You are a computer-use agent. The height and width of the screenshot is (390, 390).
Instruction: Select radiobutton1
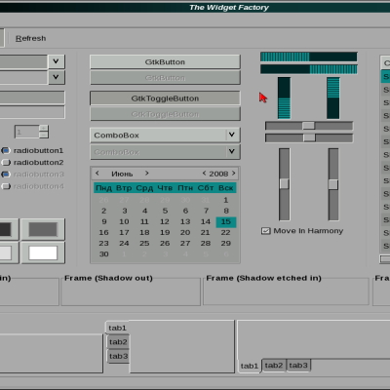32,150
